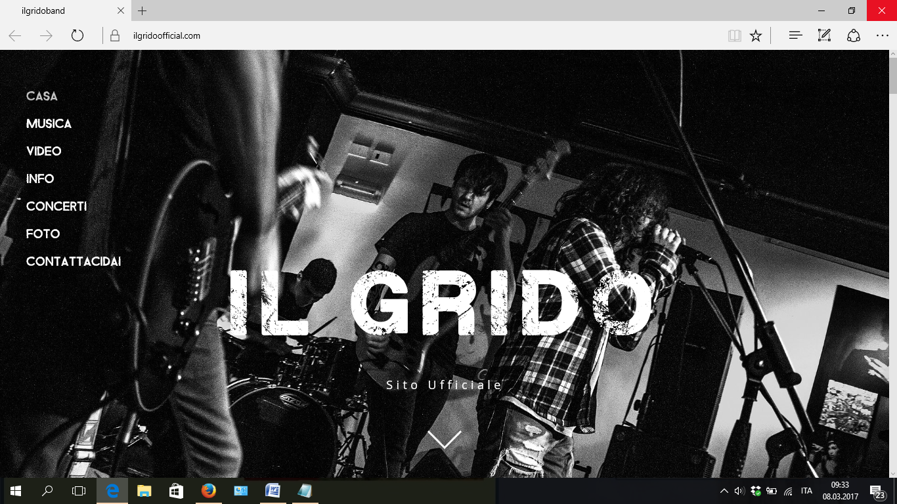Click the down chevron below Sito Ufficiale
The width and height of the screenshot is (897, 504).
tap(445, 439)
